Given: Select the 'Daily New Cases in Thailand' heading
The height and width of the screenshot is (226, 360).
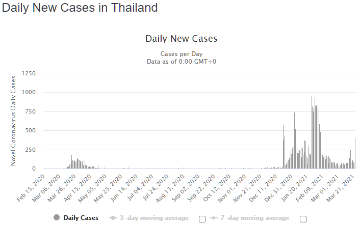Looking at the screenshot, I should point(80,8).
